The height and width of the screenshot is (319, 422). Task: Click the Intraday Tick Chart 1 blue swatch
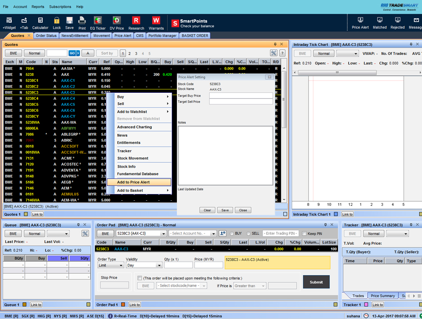point(336,214)
